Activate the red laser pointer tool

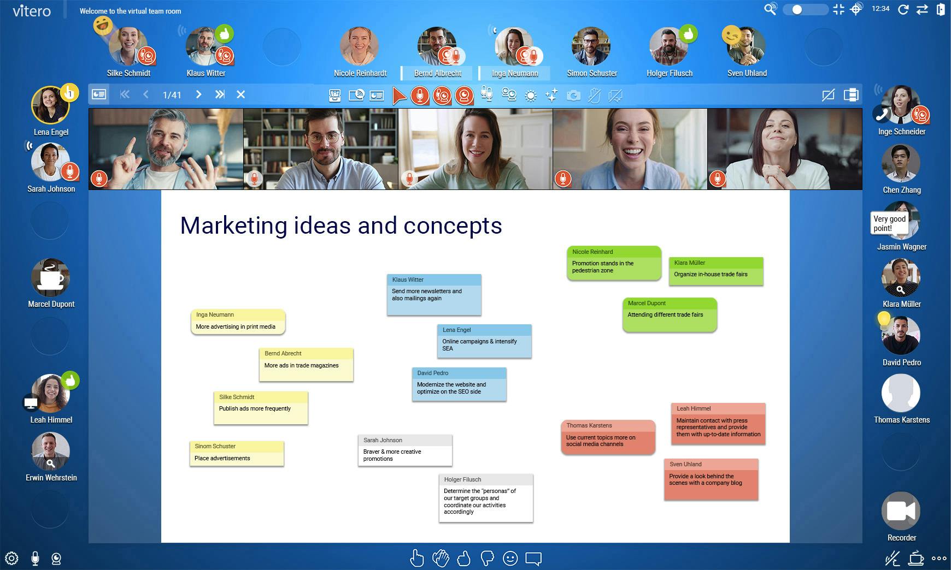(x=401, y=95)
